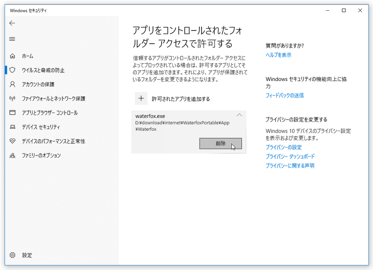Open アプリとブラウザー コントロール
Viewport: 373px width, 270px height.
pos(50,113)
